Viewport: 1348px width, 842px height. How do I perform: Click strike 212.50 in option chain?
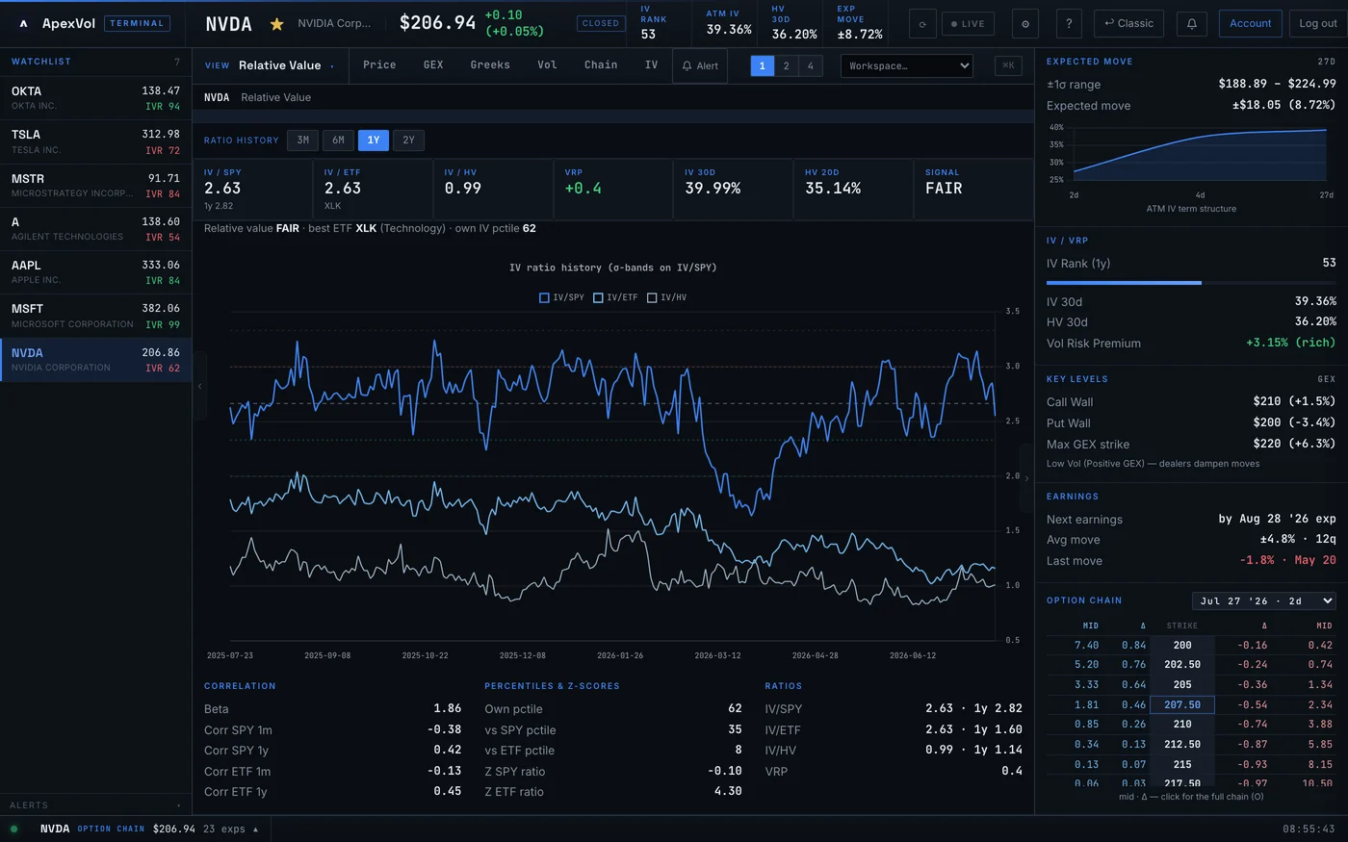pos(1182,744)
